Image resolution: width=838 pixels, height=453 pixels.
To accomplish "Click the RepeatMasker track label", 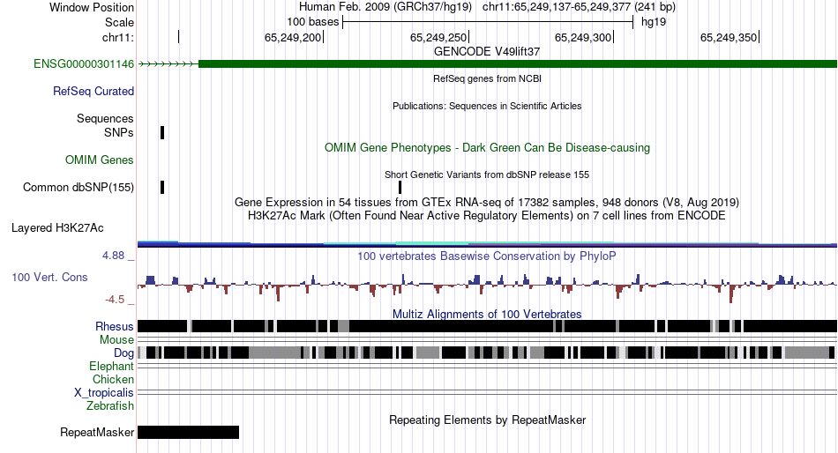I will point(97,432).
